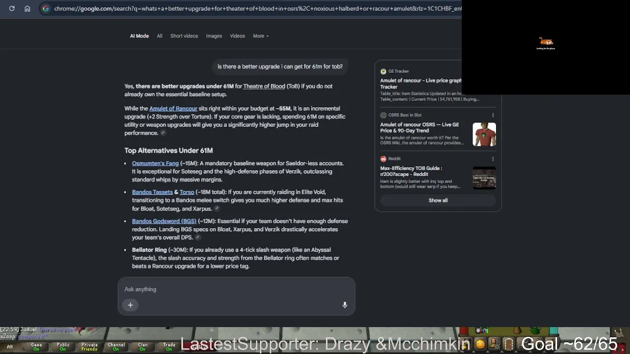The height and width of the screenshot is (354, 630).
Task: Start voice input with the microphone icon
Action: tap(345, 305)
